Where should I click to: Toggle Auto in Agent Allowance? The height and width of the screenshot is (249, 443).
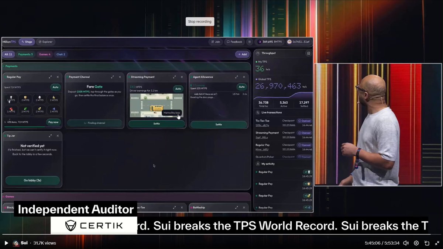[241, 87]
